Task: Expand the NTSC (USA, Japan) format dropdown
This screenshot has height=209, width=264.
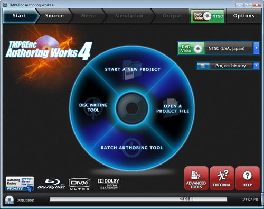Action: point(257,48)
